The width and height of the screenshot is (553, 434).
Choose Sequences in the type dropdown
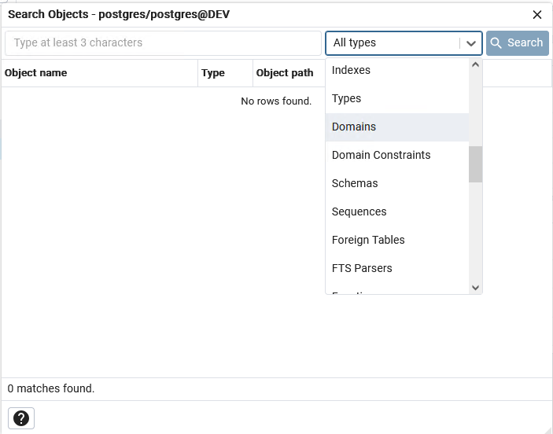tap(359, 211)
